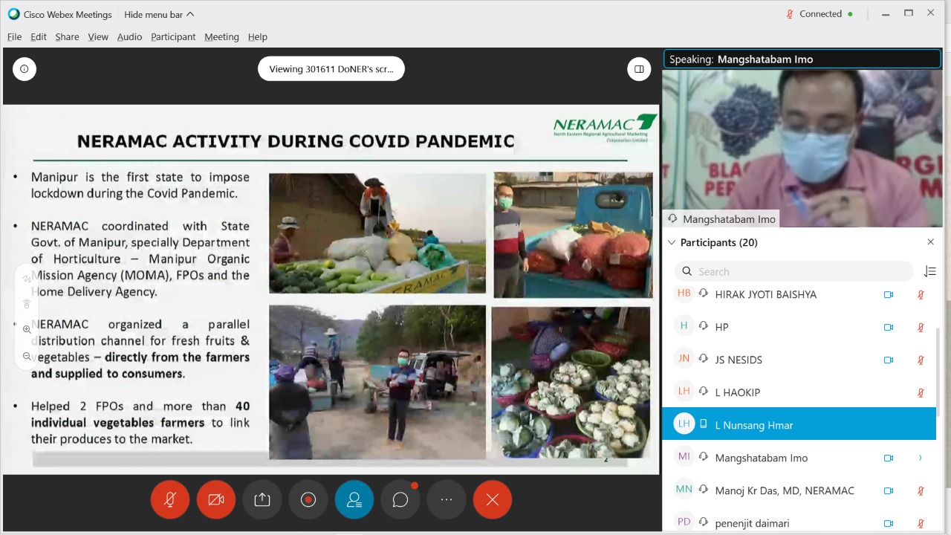Click Manoj Kr Das's muted microphone icon
951x535 pixels.
[x=921, y=490]
